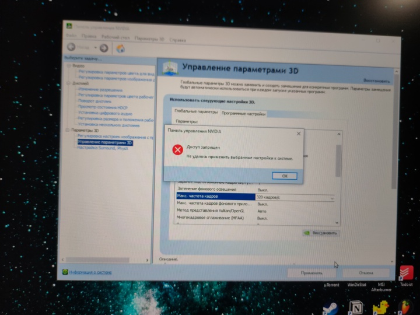Image resolution: width=420 pixels, height=315 pixels.
Task: Go forward with the Forward arrow button
Action: (104, 48)
